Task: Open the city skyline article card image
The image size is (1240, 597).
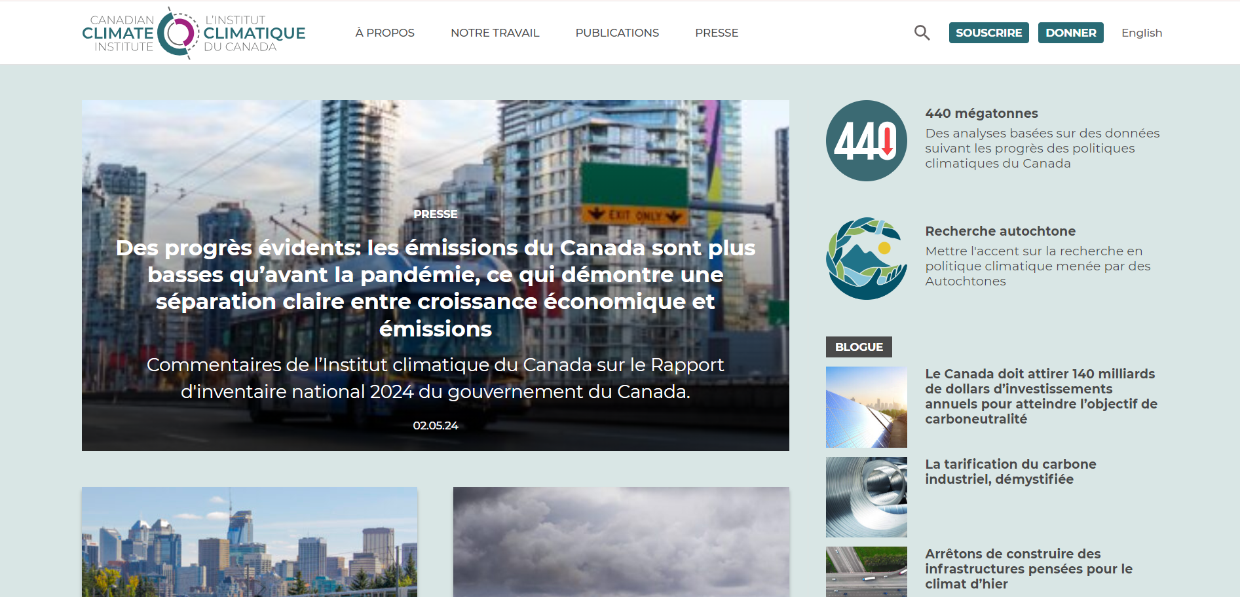Action: (250, 542)
